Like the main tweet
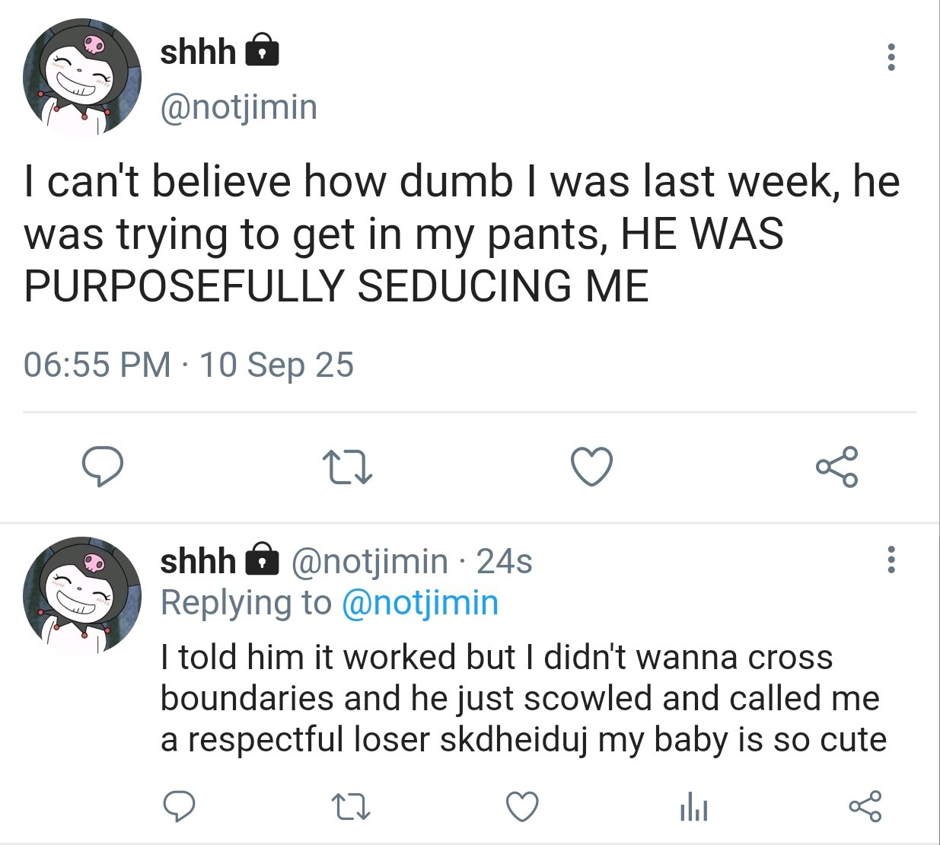Screen dimensions: 940x845 click(x=591, y=467)
